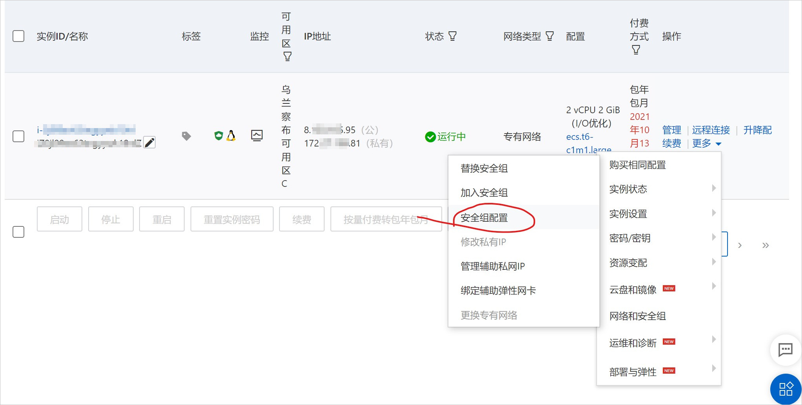
Task: Click the IP地址 column header
Action: pyautogui.click(x=318, y=36)
